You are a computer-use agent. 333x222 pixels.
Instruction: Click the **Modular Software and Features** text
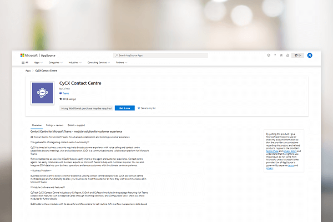(x=48, y=188)
